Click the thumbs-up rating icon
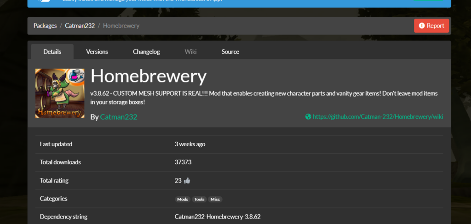 pyautogui.click(x=187, y=181)
